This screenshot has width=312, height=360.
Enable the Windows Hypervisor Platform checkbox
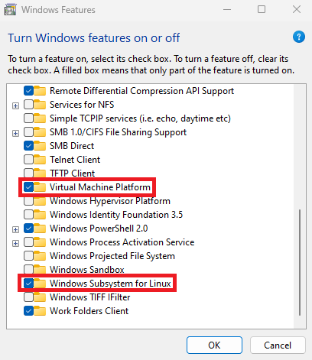tap(28, 201)
